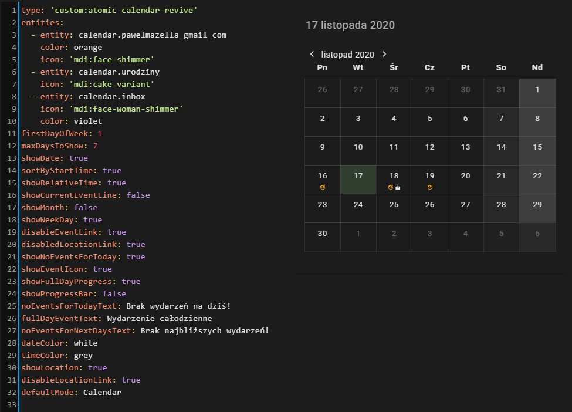Screen dimensions: 572x412
Task: Expand the listopad 2020 month selector
Action: pos(348,54)
